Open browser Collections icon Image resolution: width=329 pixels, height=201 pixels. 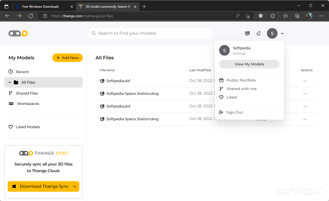pyautogui.click(x=297, y=16)
